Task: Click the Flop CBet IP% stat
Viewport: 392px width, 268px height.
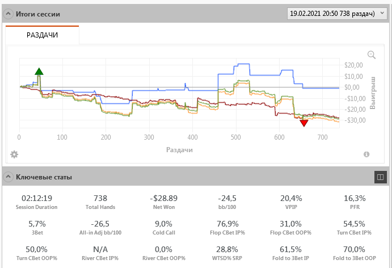Action: pos(227,228)
